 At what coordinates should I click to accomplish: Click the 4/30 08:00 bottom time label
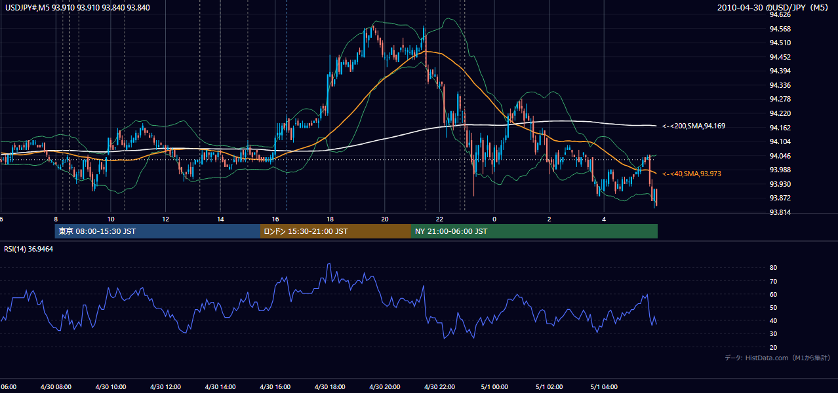[x=56, y=387]
